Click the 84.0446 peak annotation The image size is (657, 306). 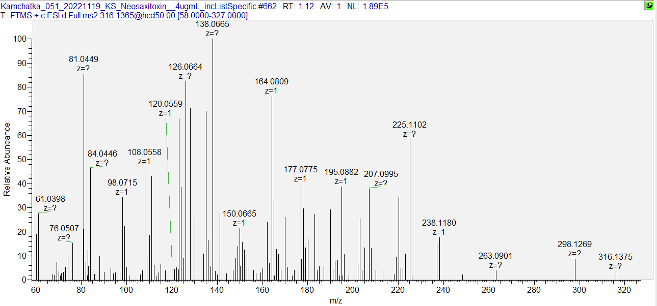(102, 154)
